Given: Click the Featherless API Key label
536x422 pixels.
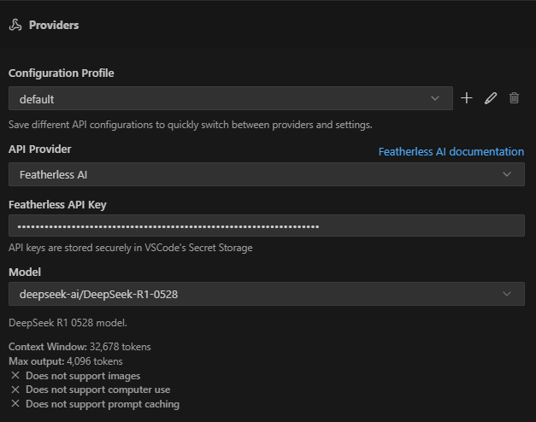Looking at the screenshot, I should click(57, 205).
